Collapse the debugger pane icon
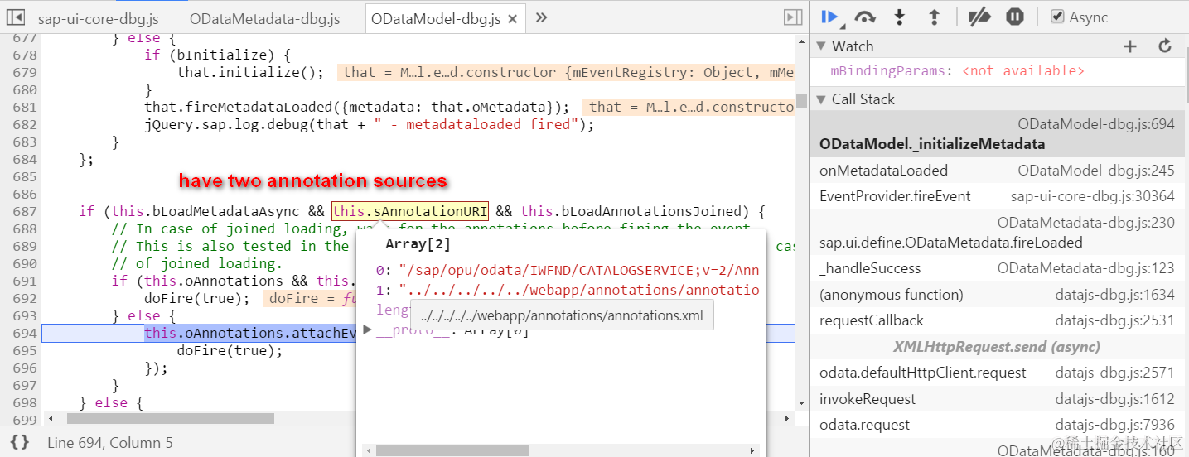The height and width of the screenshot is (457, 1189). pos(793,17)
